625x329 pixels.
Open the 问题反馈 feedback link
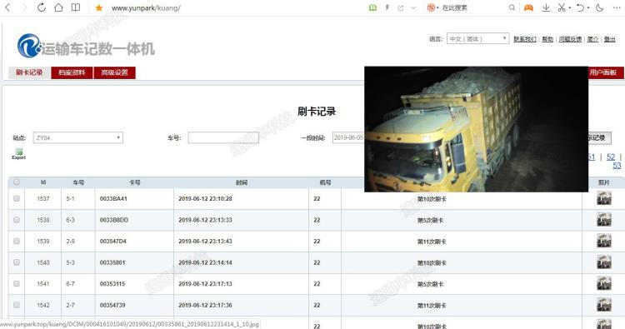[570, 39]
